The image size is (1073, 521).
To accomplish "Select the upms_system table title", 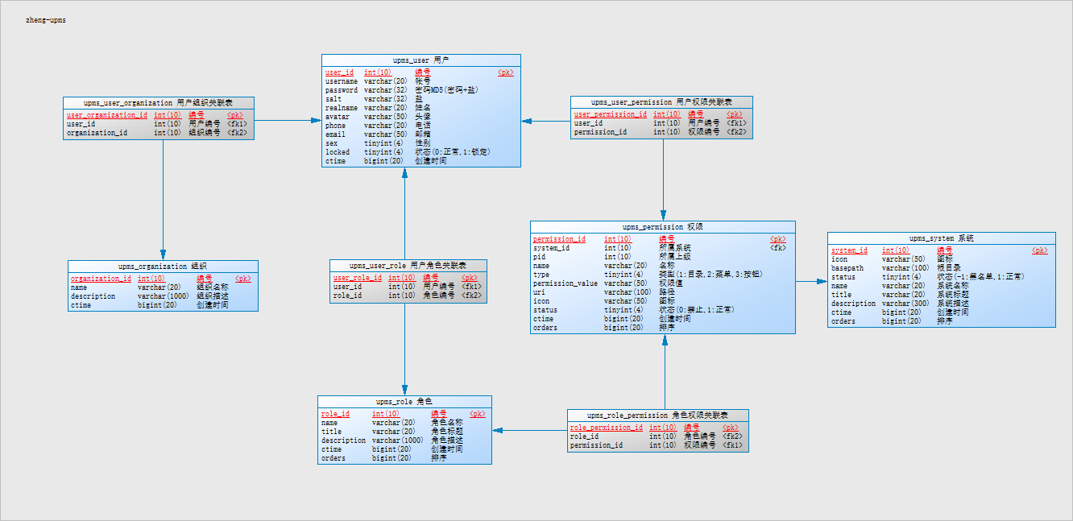I will coord(942,238).
